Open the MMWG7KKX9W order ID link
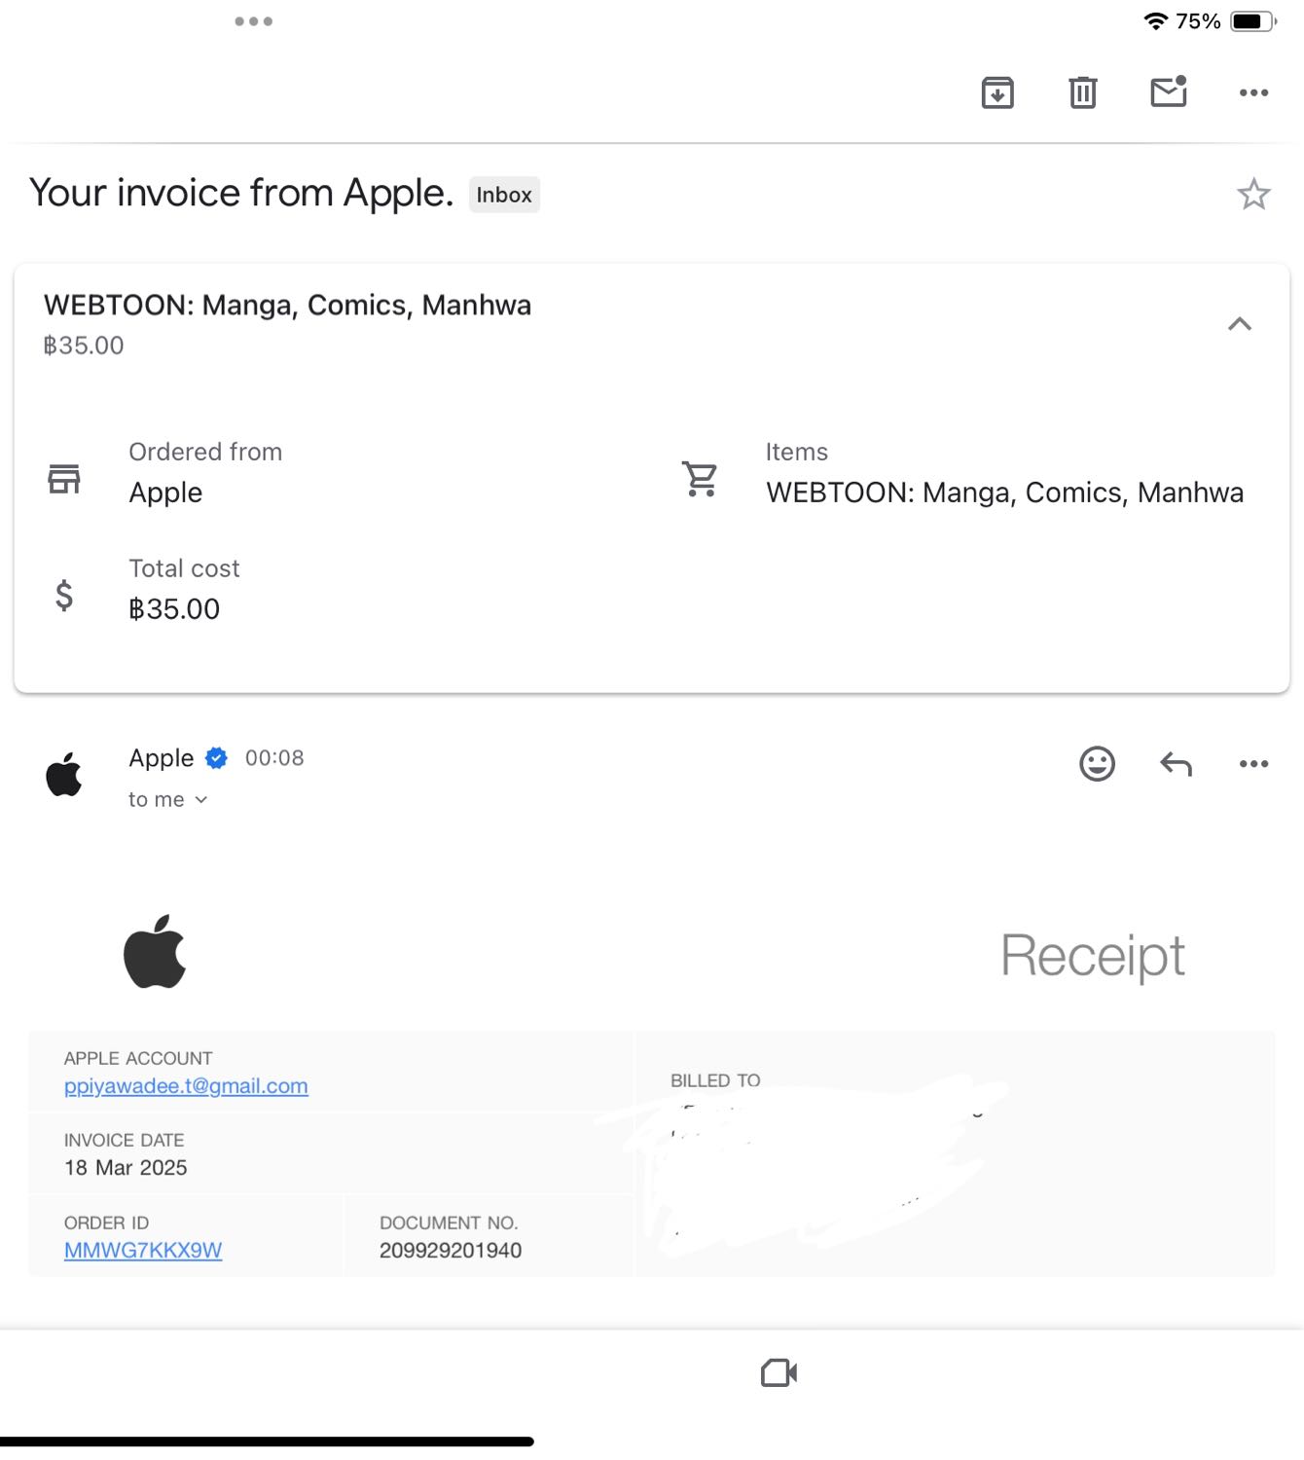 143,1250
